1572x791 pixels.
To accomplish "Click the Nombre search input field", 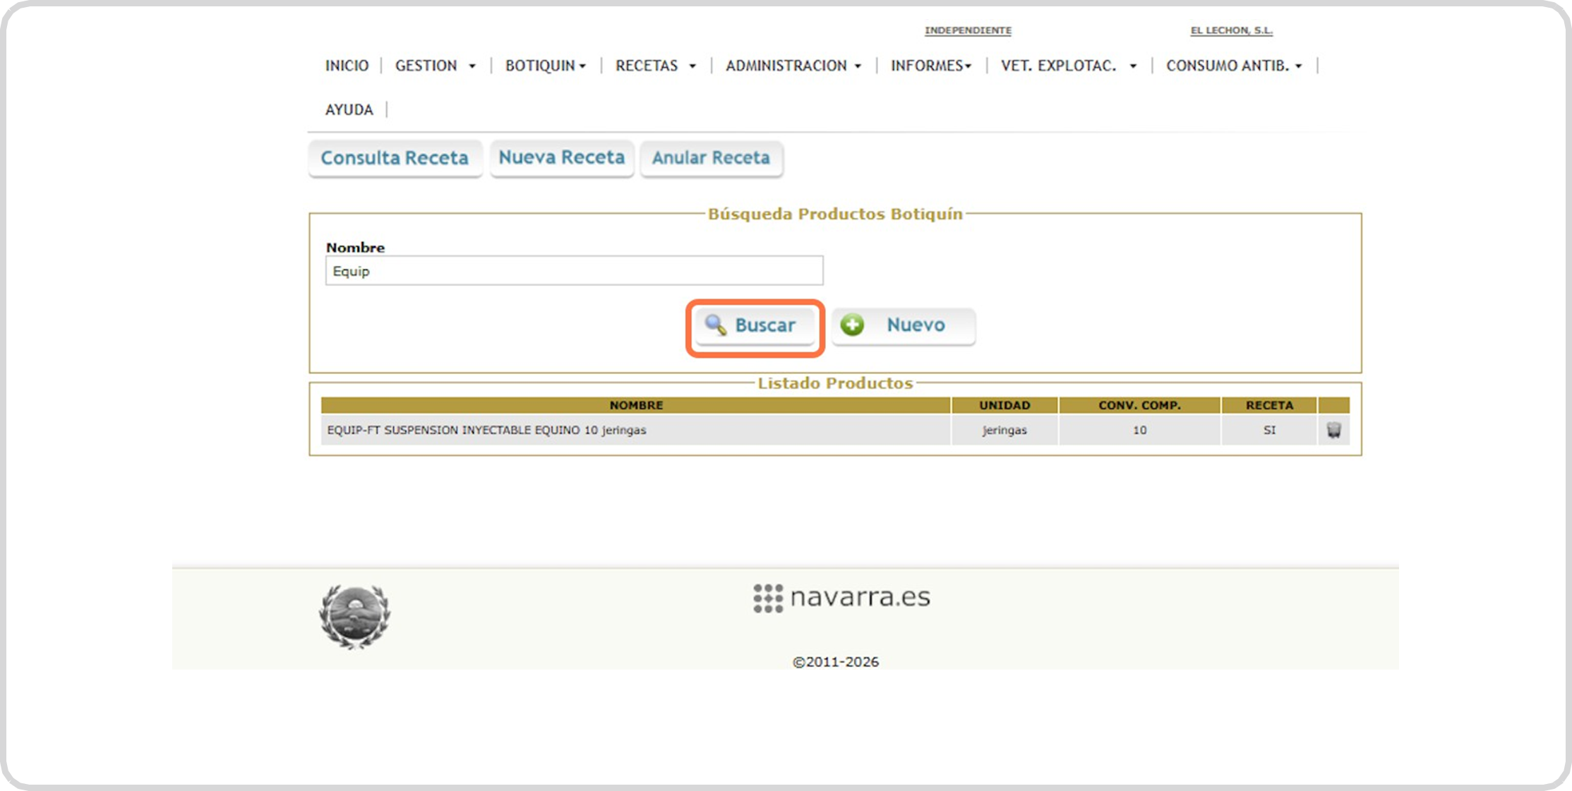I will pyautogui.click(x=574, y=271).
